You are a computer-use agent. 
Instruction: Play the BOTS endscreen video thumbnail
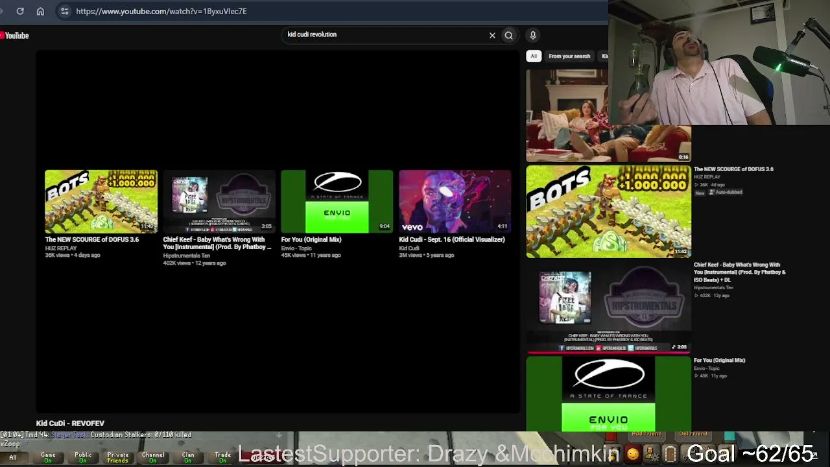pyautogui.click(x=101, y=201)
